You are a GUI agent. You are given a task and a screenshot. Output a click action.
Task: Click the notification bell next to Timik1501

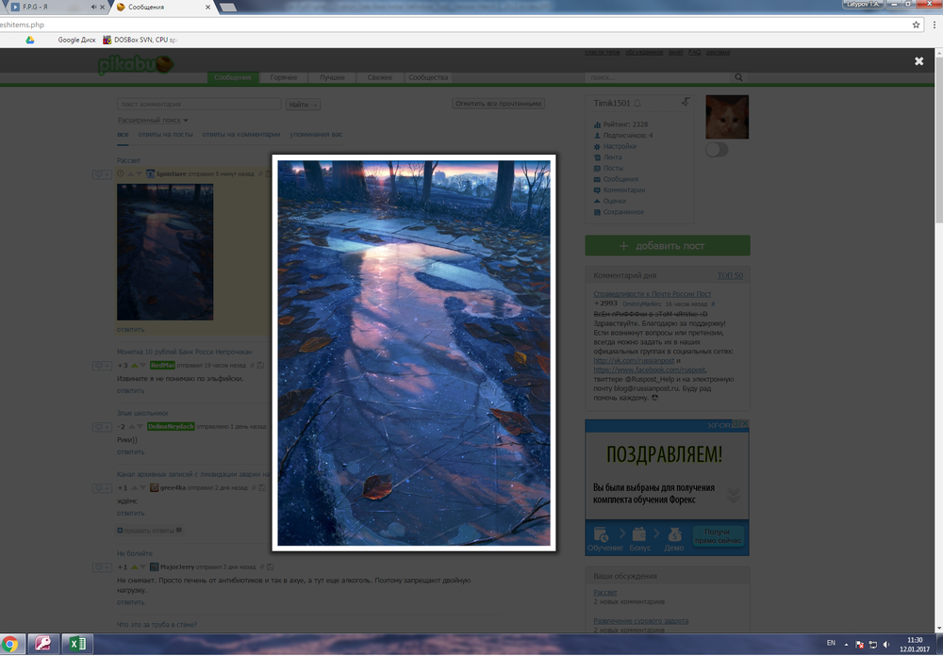637,104
